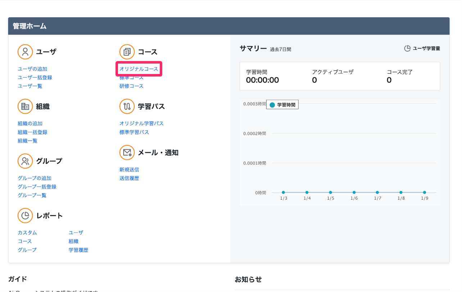This screenshot has height=292, width=462.
Task: Click the メール・通知 envelope icon
Action: (x=127, y=152)
